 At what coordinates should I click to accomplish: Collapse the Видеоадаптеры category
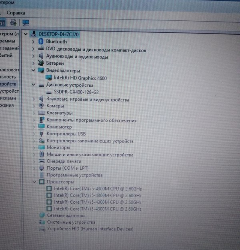tap(33, 71)
